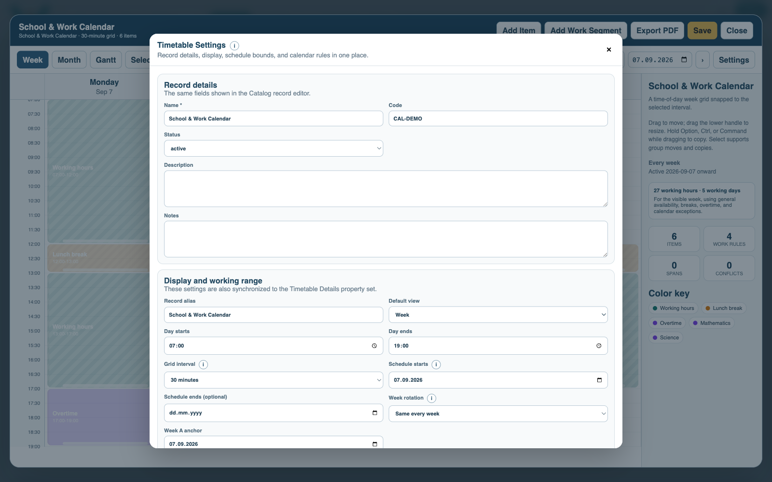This screenshot has height=482, width=772.
Task: Click Add Work Segment button
Action: [x=586, y=30]
